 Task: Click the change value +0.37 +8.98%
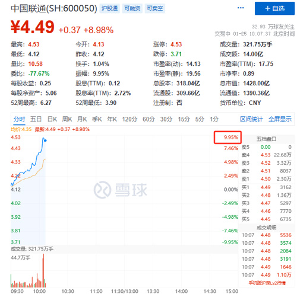coord(86,30)
